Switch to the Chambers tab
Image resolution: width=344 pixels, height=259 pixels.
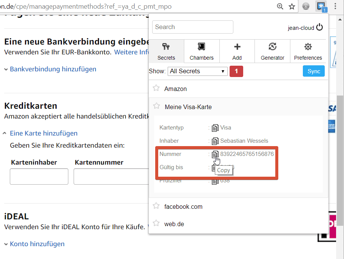(202, 51)
